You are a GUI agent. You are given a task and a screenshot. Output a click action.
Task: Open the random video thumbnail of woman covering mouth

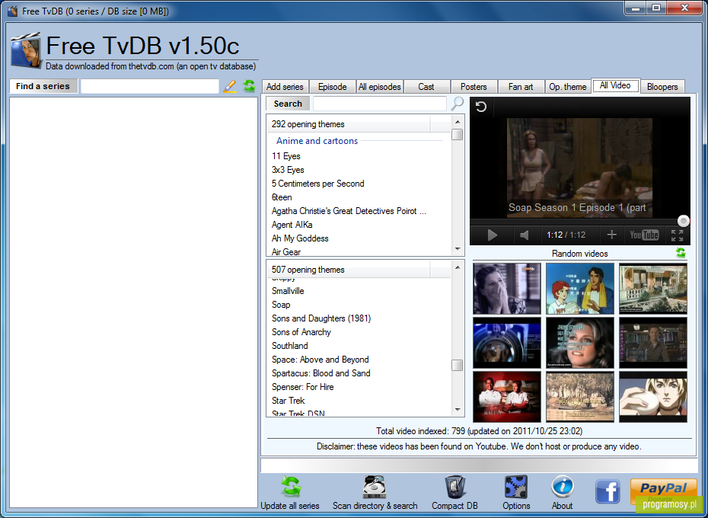pos(506,289)
